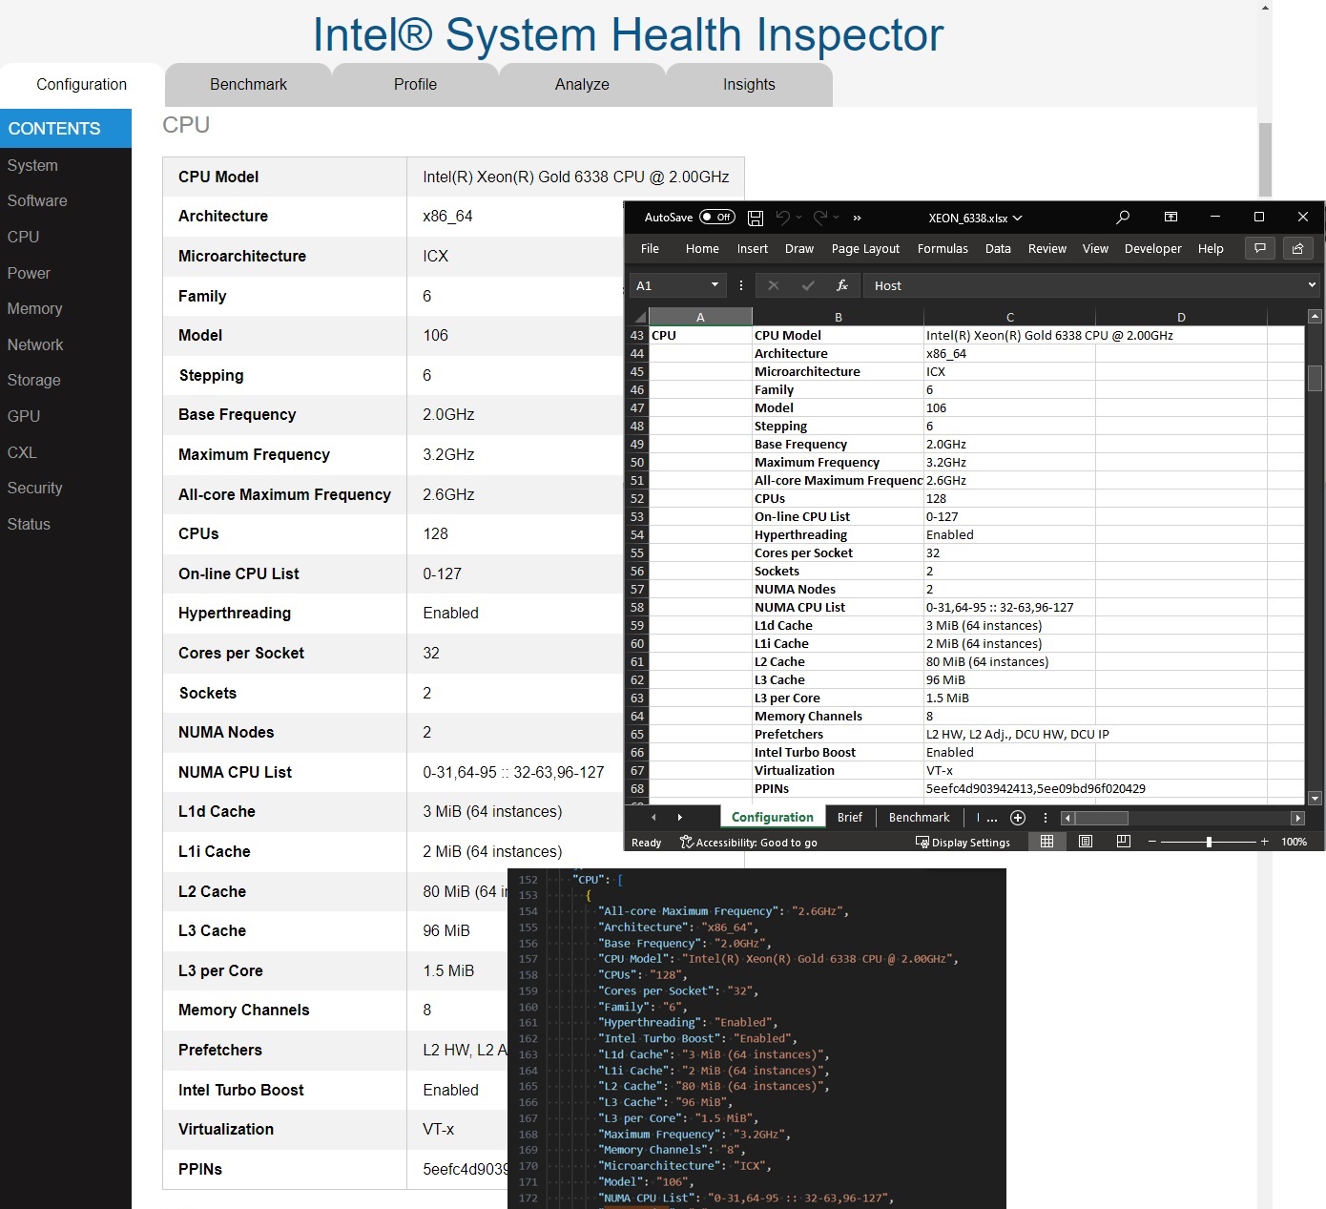
Task: Switch to Page Layout view icon
Action: 1085,842
